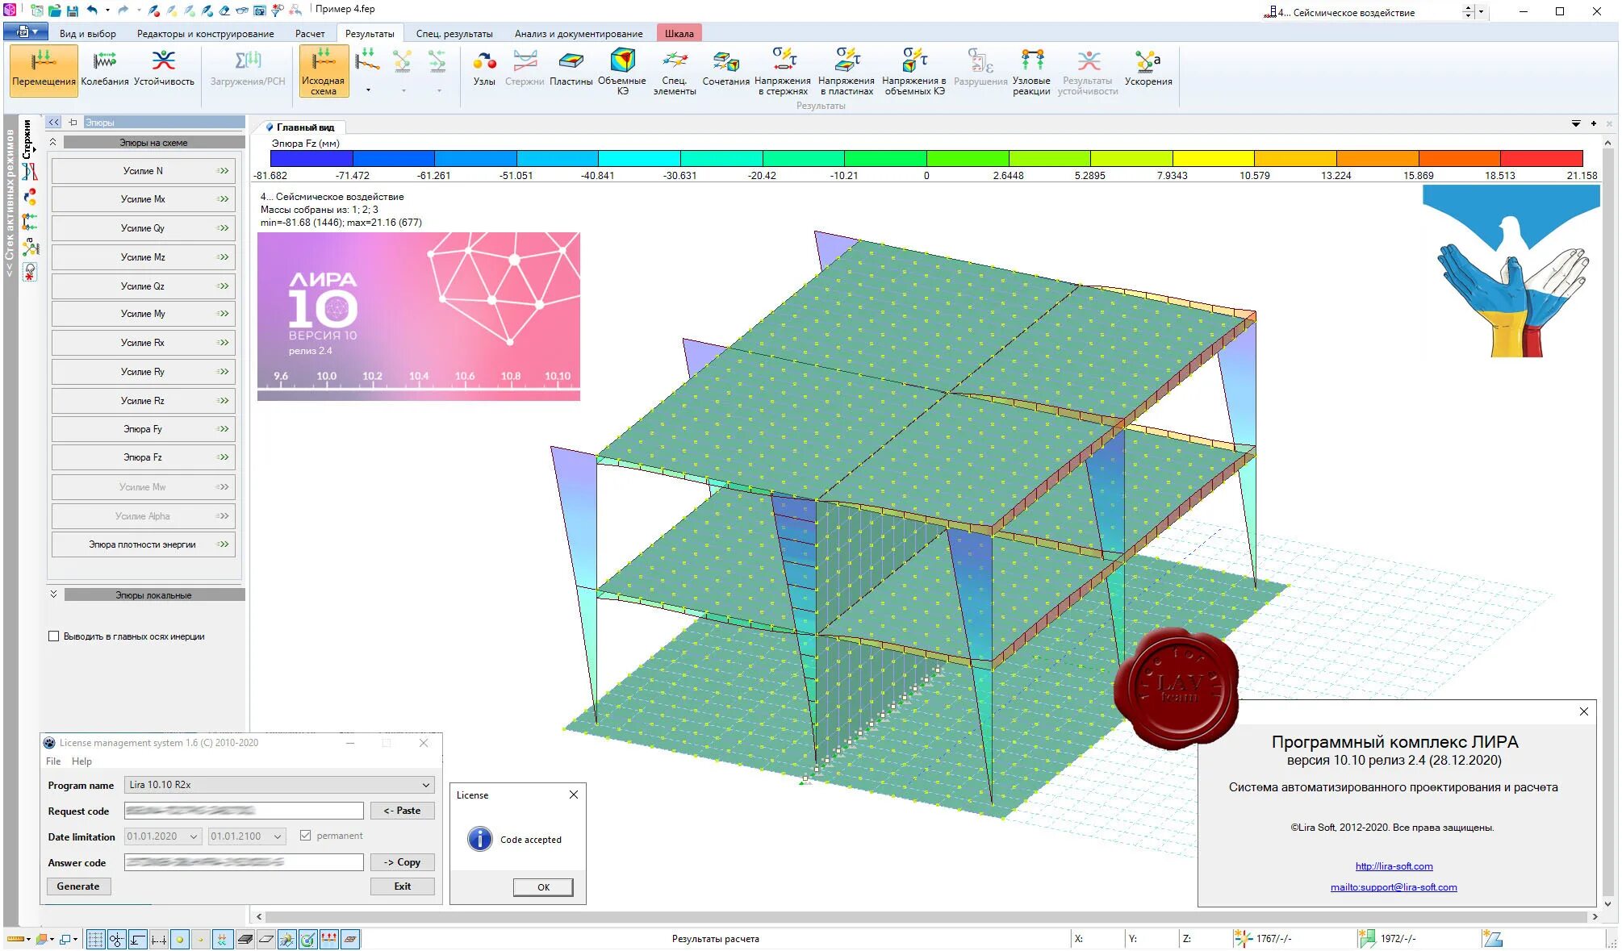
Task: Click the grid toggle icon in bottom toolbar
Action: 95,939
